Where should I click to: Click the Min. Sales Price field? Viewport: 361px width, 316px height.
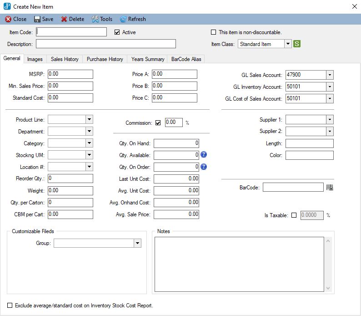(x=70, y=86)
